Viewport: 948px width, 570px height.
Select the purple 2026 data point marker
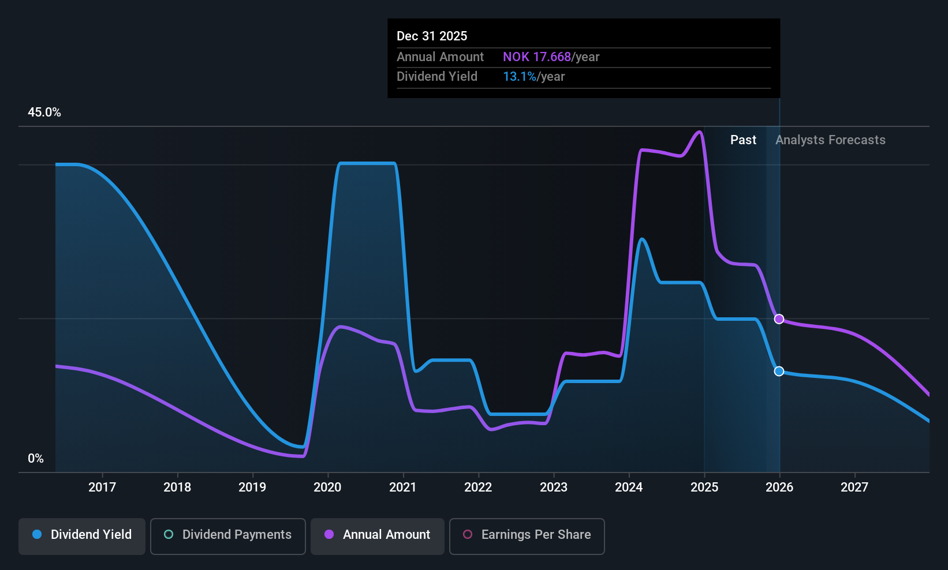(779, 318)
